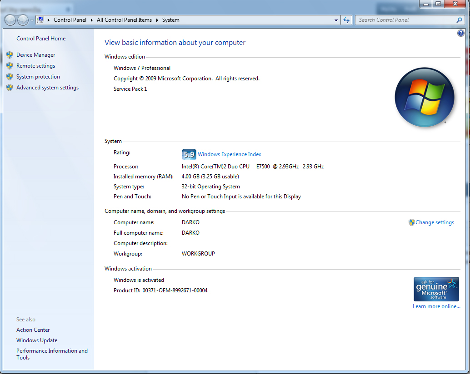The width and height of the screenshot is (470, 374).
Task: Open Action Center link
Action: pos(33,330)
